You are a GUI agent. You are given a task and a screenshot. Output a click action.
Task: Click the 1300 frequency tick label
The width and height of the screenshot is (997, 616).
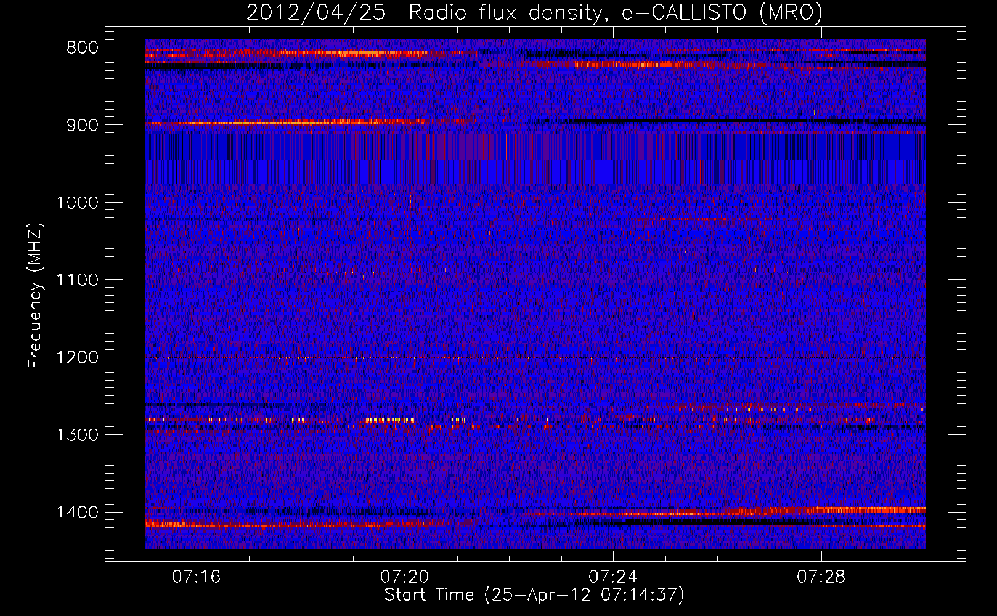pyautogui.click(x=78, y=435)
